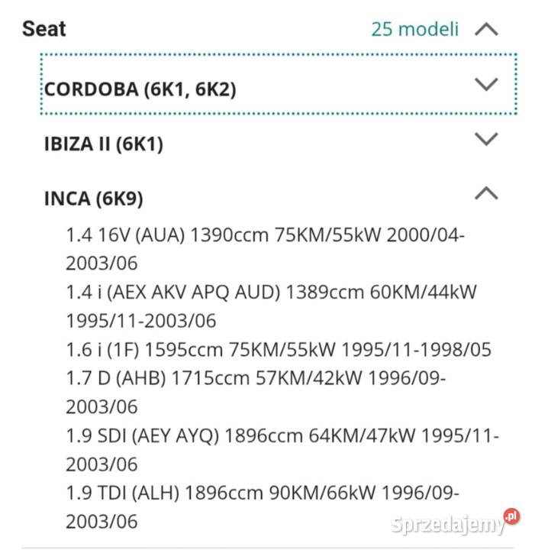Screen dimensions: 535x550
Task: Choose the 1.4 i (AEX AKV APQ AUD) engine
Action: pyautogui.click(x=271, y=292)
